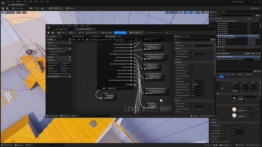The width and height of the screenshot is (262, 147).
Task: Select Physics filter tab in main Details
Action: 240,74
